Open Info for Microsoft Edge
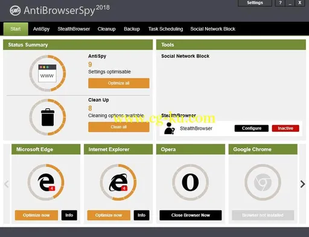 69,215
